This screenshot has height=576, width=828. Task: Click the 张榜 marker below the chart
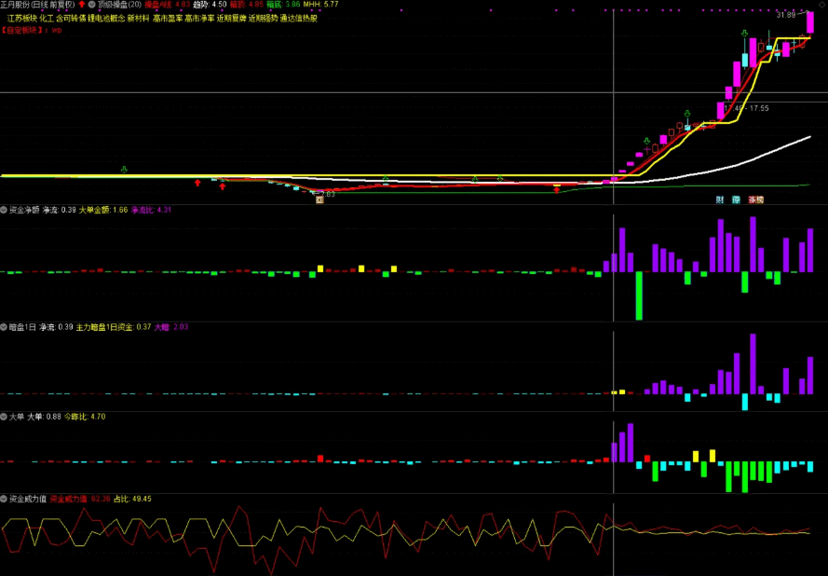point(755,199)
